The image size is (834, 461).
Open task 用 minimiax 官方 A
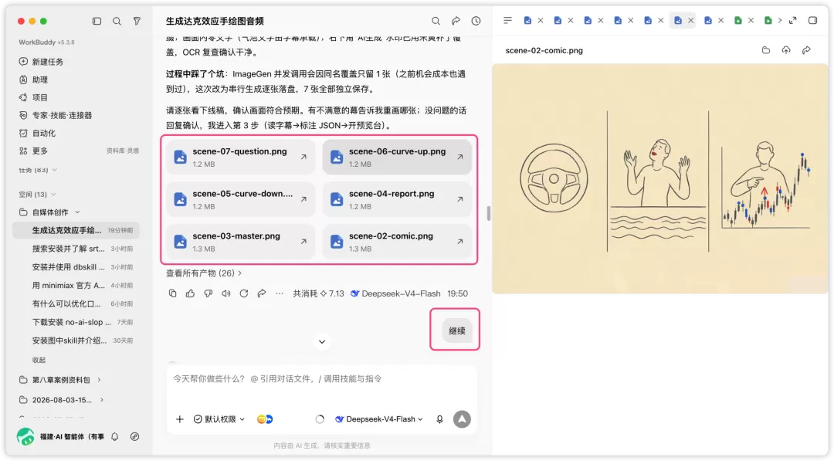pyautogui.click(x=76, y=285)
